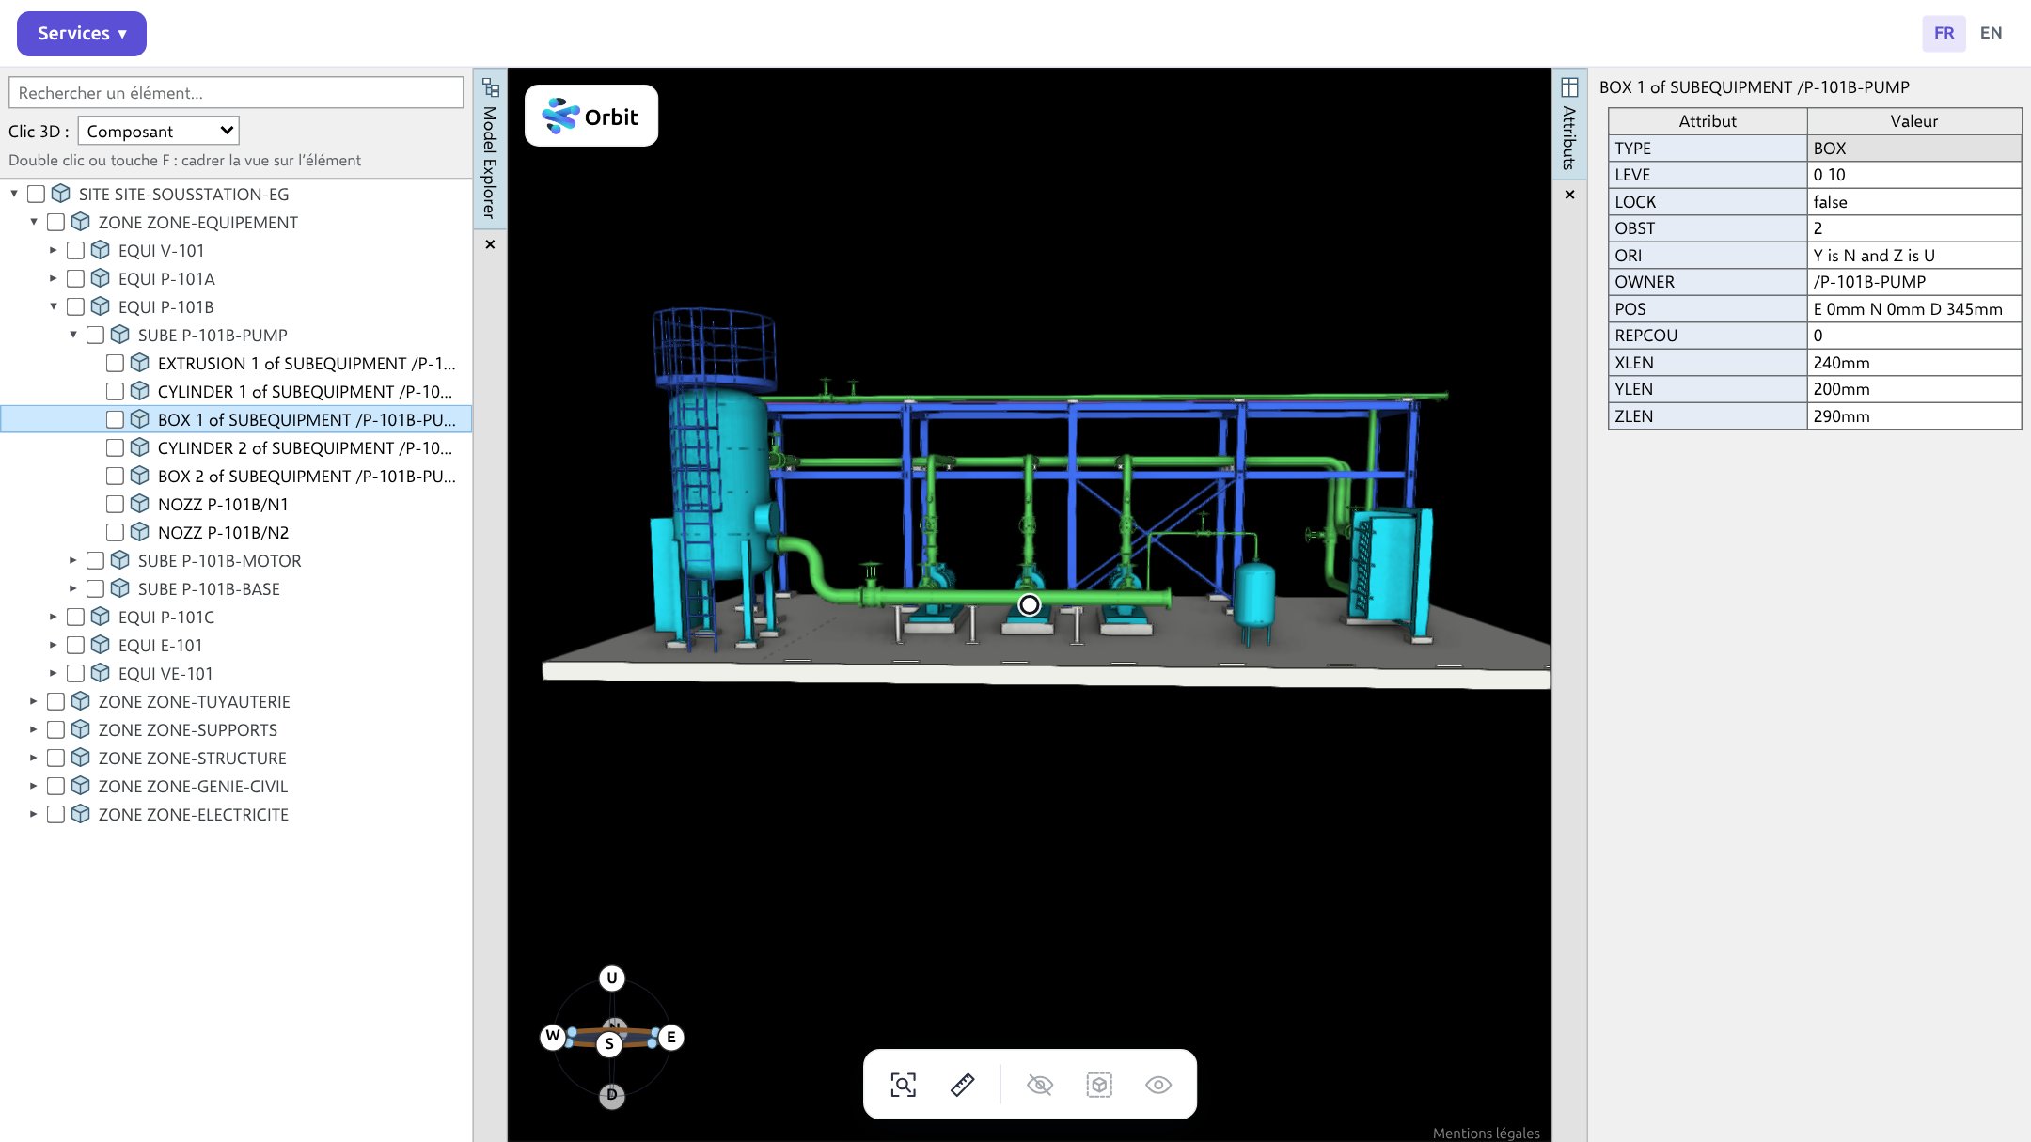2031x1142 pixels.
Task: Check the NOZZ P-101B/N2 checkbox
Action: click(116, 532)
